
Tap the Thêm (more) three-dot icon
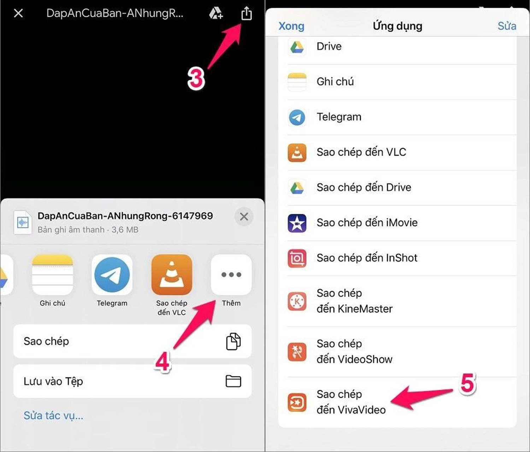[x=231, y=275]
